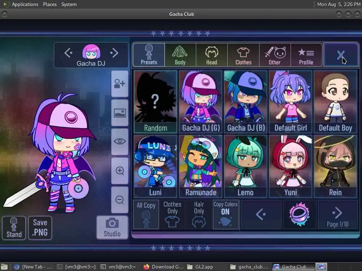Select the Ramunade preset character
Image resolution: width=362 pixels, height=271 pixels.
tap(201, 166)
